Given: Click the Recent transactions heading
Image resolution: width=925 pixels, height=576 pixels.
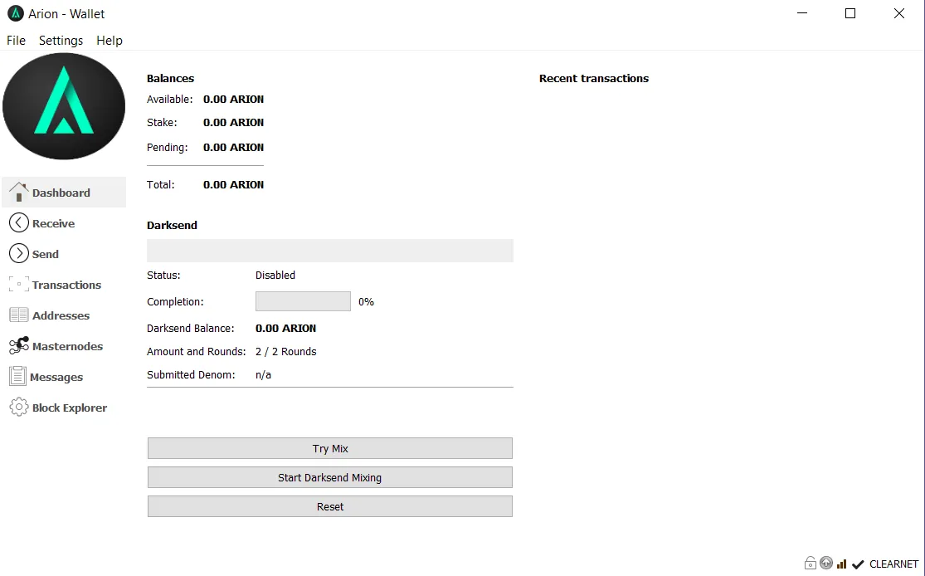Looking at the screenshot, I should (x=593, y=79).
